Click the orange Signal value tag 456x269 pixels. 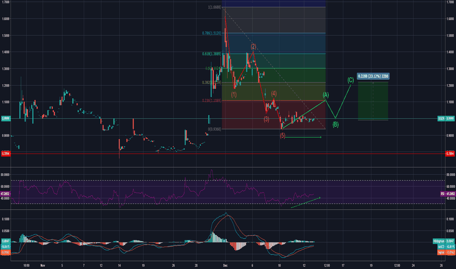[446, 252]
